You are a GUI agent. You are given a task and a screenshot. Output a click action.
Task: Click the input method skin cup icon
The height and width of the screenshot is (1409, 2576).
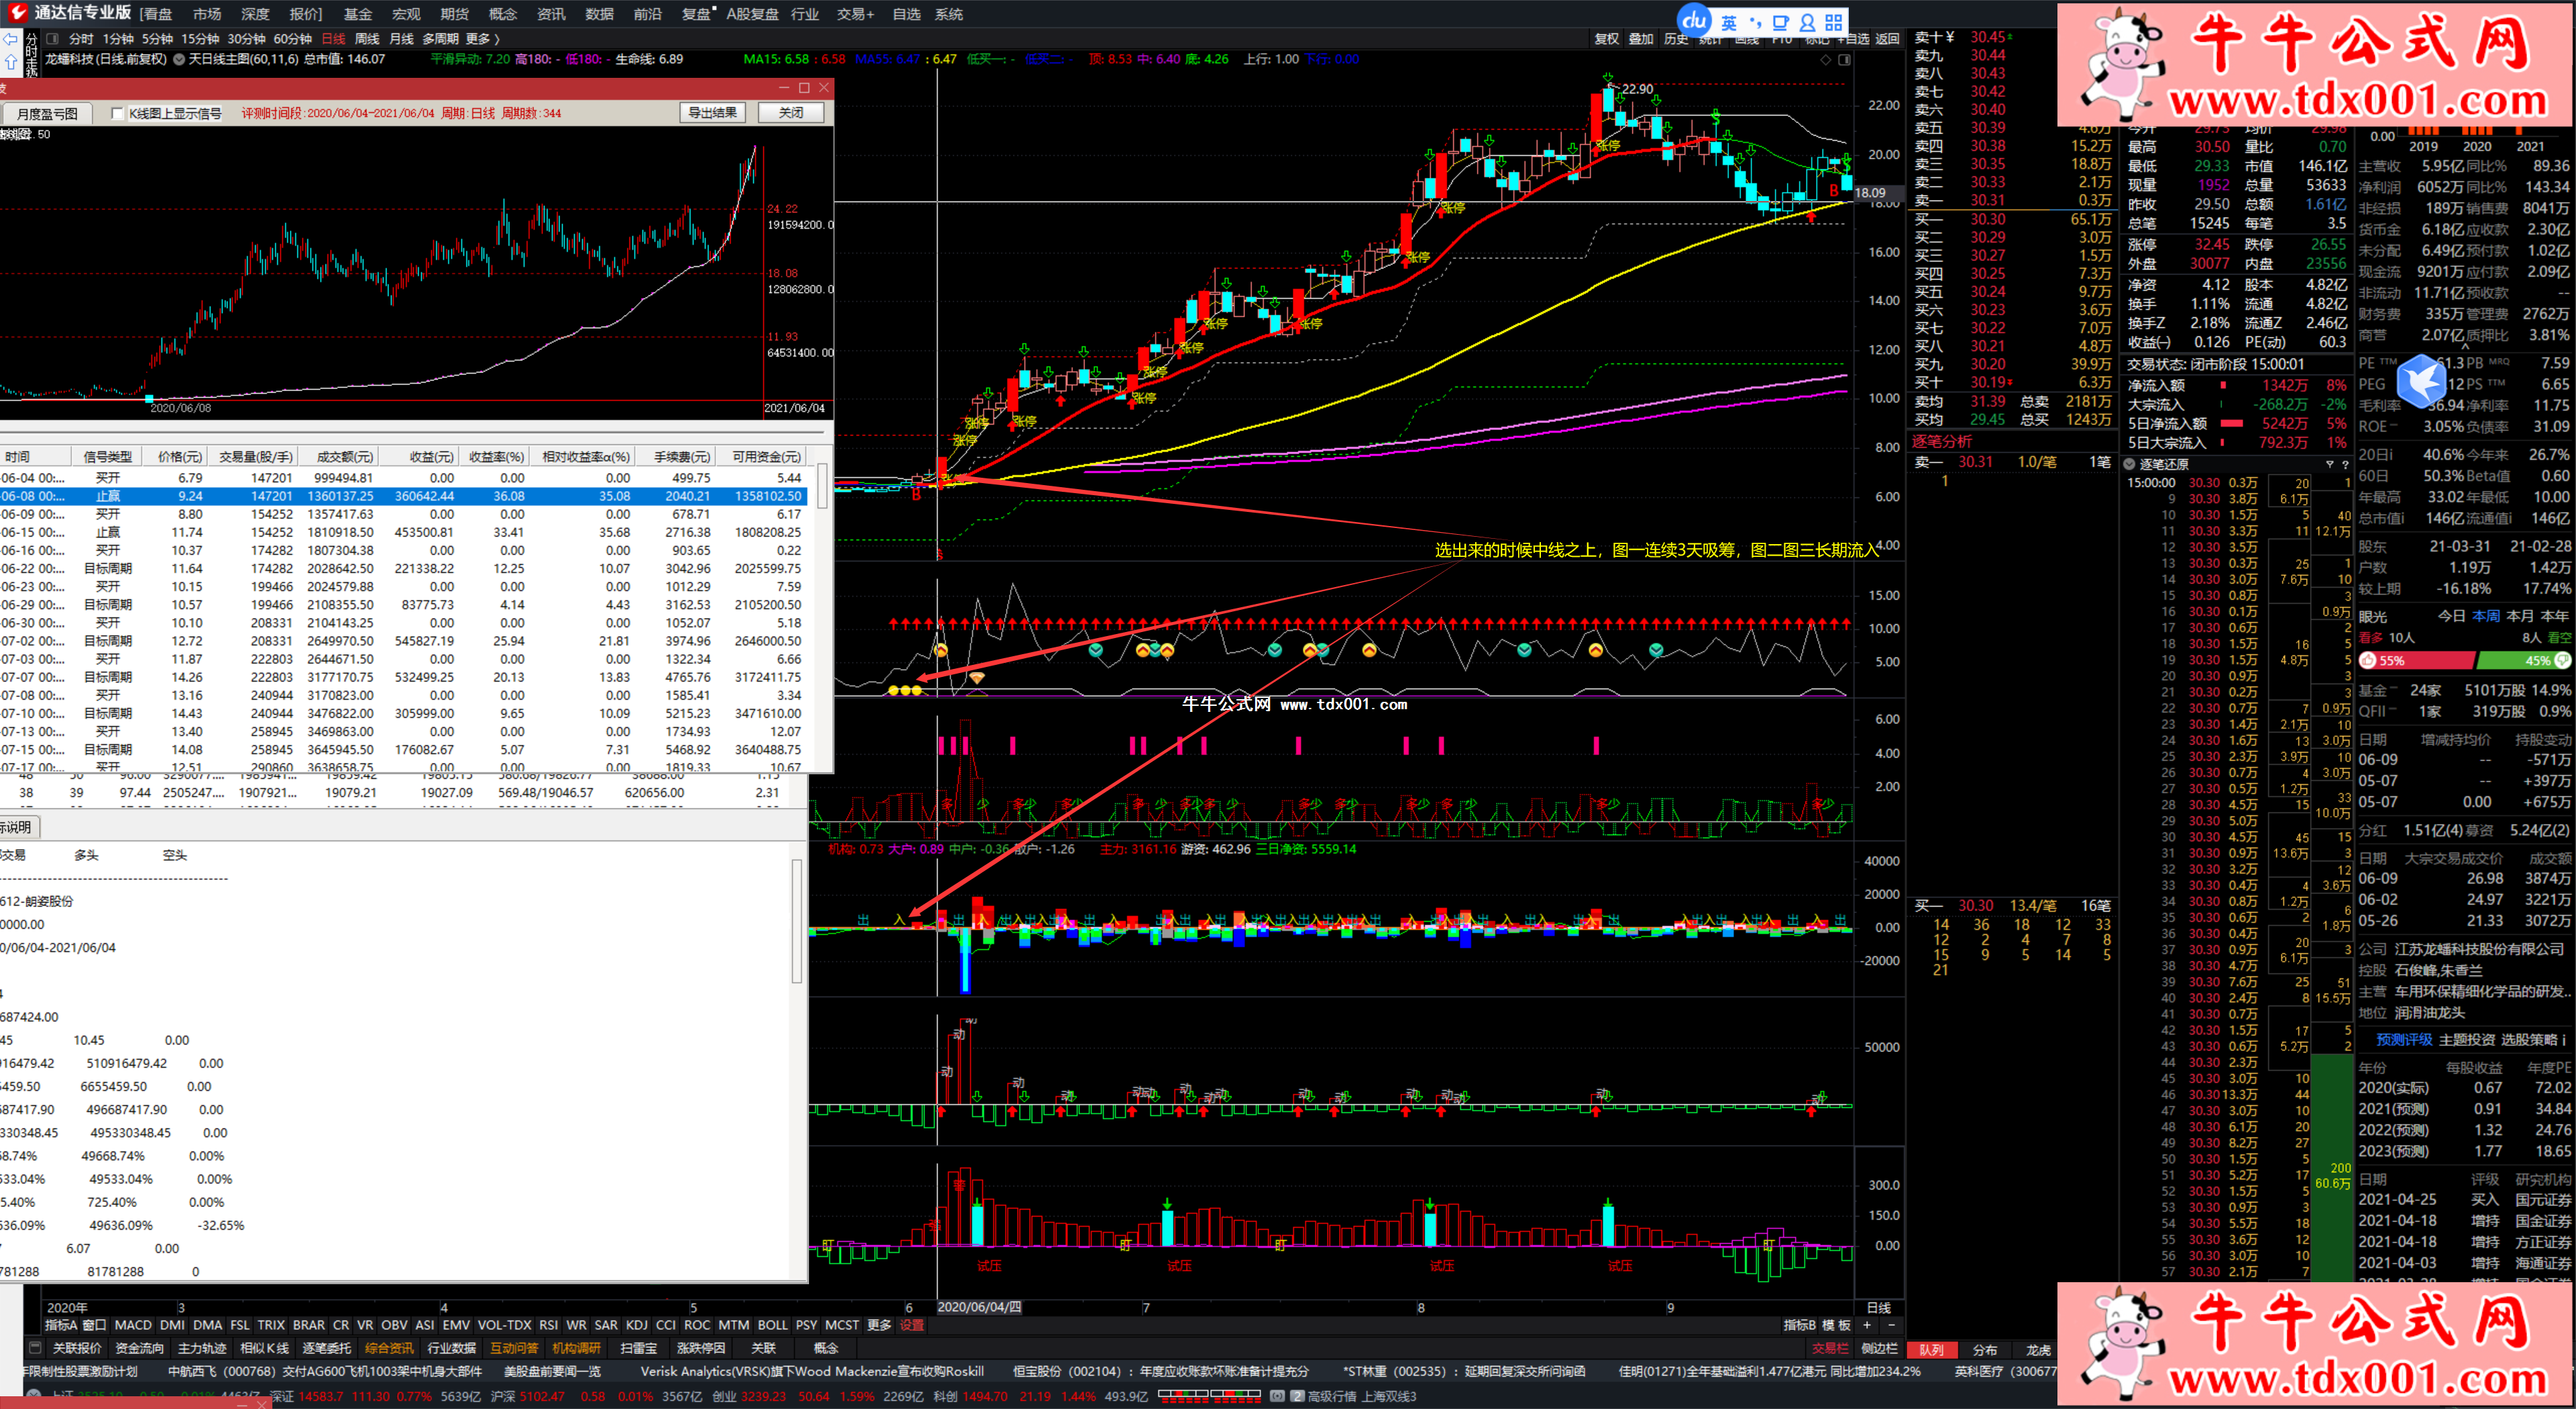1781,22
